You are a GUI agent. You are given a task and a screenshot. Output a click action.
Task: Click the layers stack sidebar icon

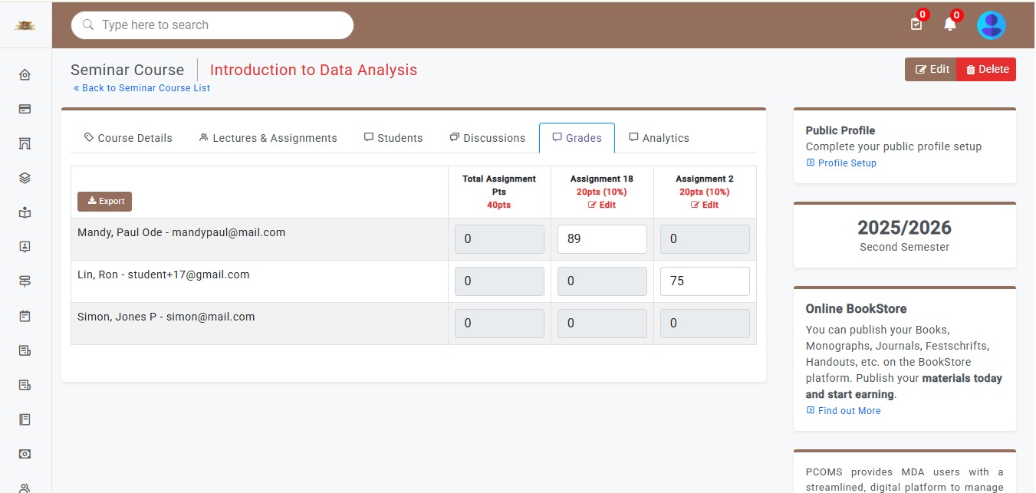[25, 178]
